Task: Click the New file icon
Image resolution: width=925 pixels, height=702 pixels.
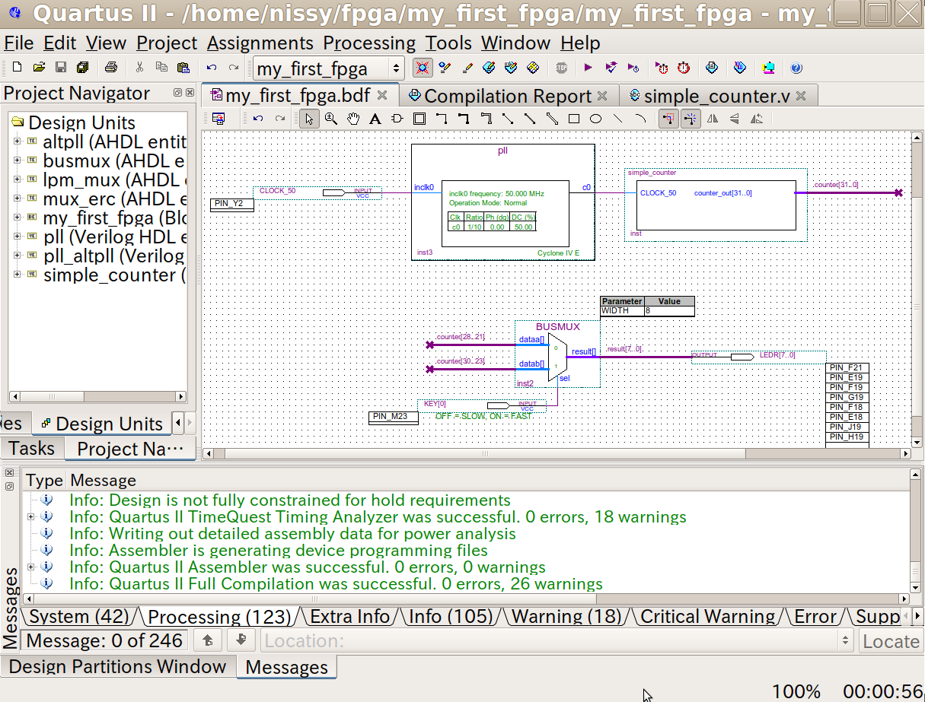Action: (17, 68)
